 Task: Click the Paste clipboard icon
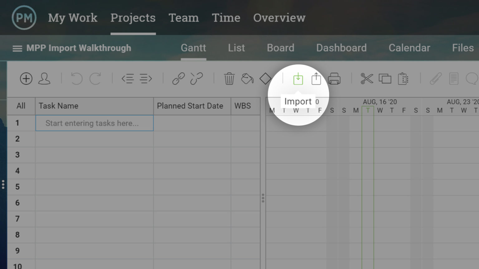tap(403, 79)
